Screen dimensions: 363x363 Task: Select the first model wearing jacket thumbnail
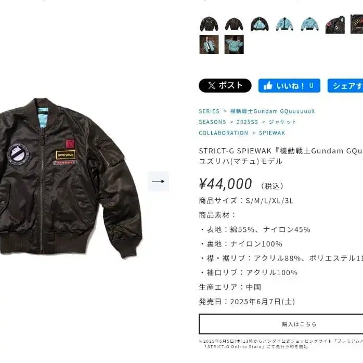209,44
